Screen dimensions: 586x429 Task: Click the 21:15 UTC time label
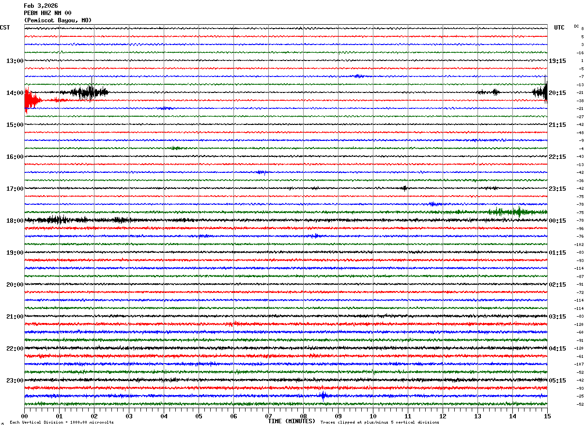557,125
